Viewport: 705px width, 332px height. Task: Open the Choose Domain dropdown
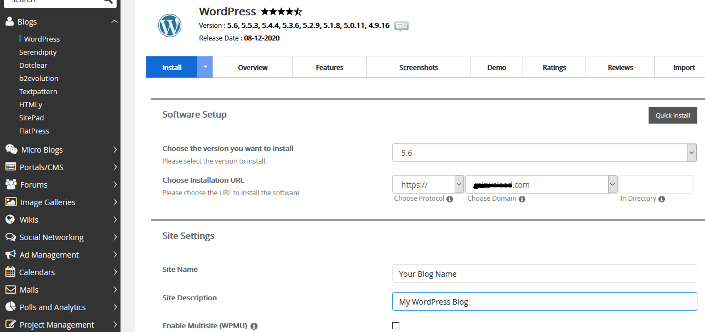coord(542,185)
